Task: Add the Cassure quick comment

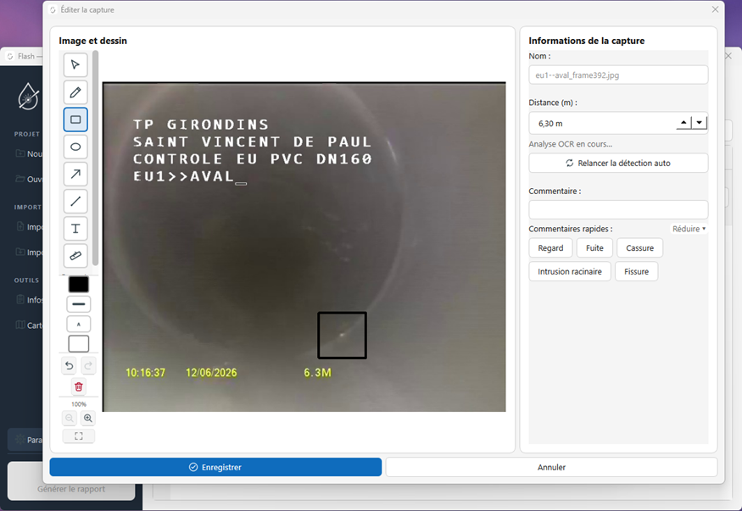Action: click(x=639, y=248)
